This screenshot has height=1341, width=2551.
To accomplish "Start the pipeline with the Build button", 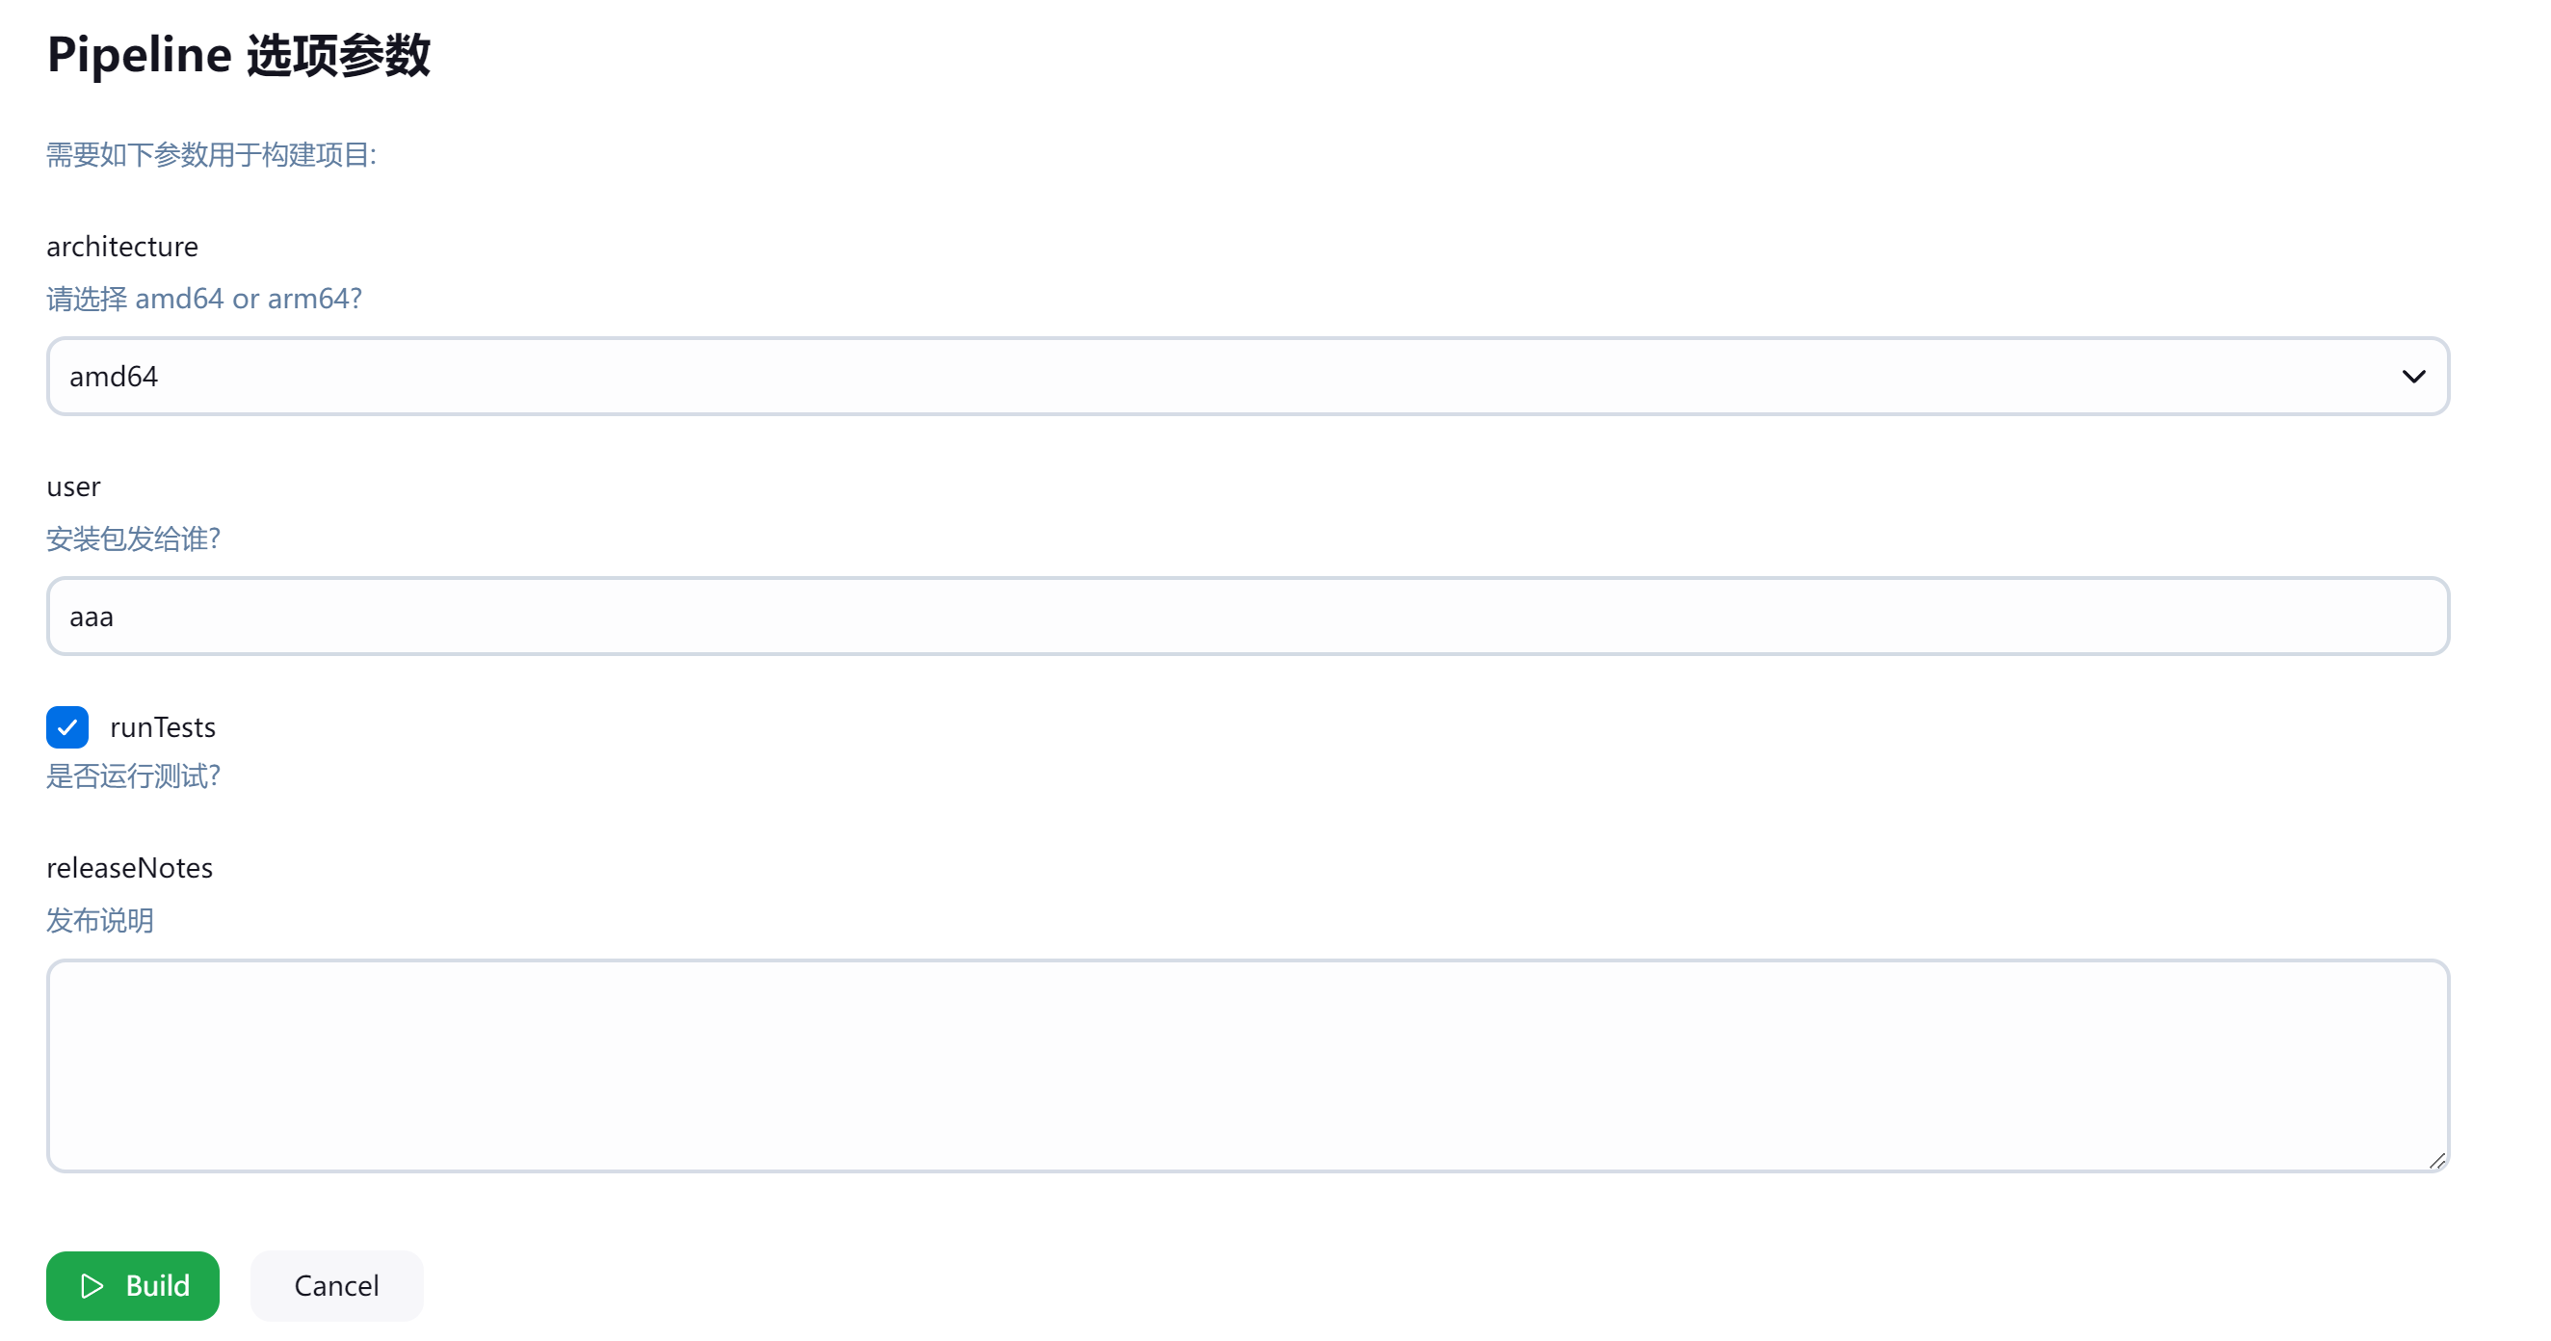I will point(133,1285).
